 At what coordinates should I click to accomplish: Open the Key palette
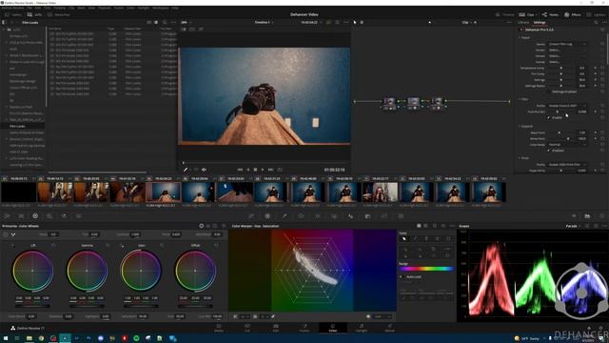pyautogui.click(x=367, y=216)
